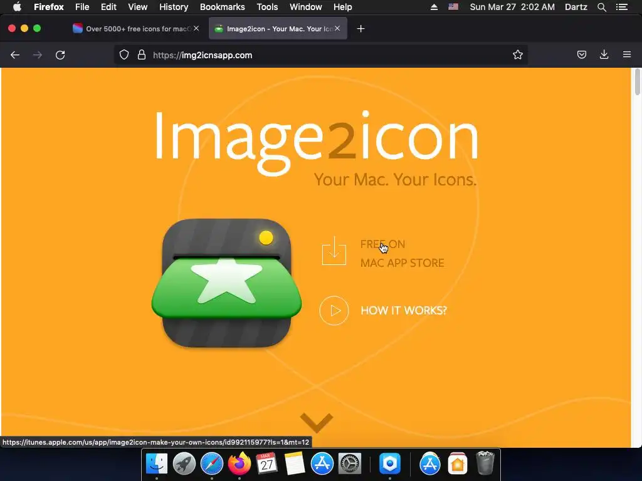
Task: Open the 'FREE ON MAC APP STORE' link
Action: 402,253
